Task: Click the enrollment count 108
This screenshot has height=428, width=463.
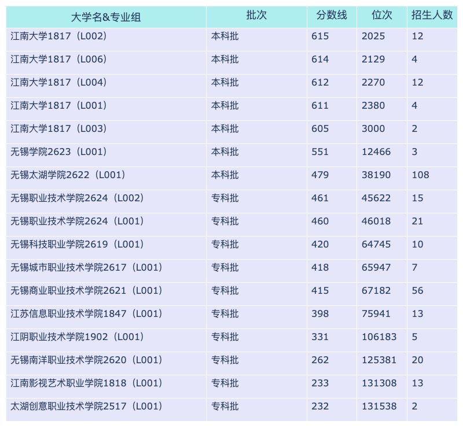Action: [421, 175]
